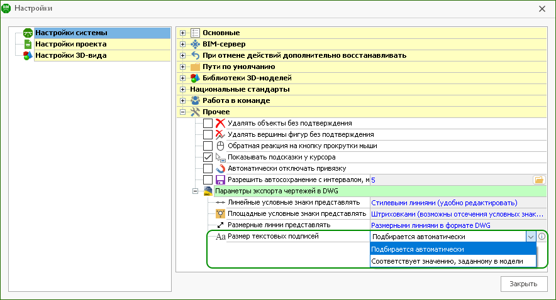Click Штриховками value for area symbols

457,215
